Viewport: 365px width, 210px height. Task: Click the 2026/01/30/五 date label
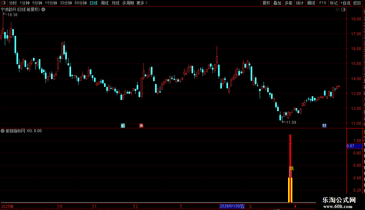(232, 206)
